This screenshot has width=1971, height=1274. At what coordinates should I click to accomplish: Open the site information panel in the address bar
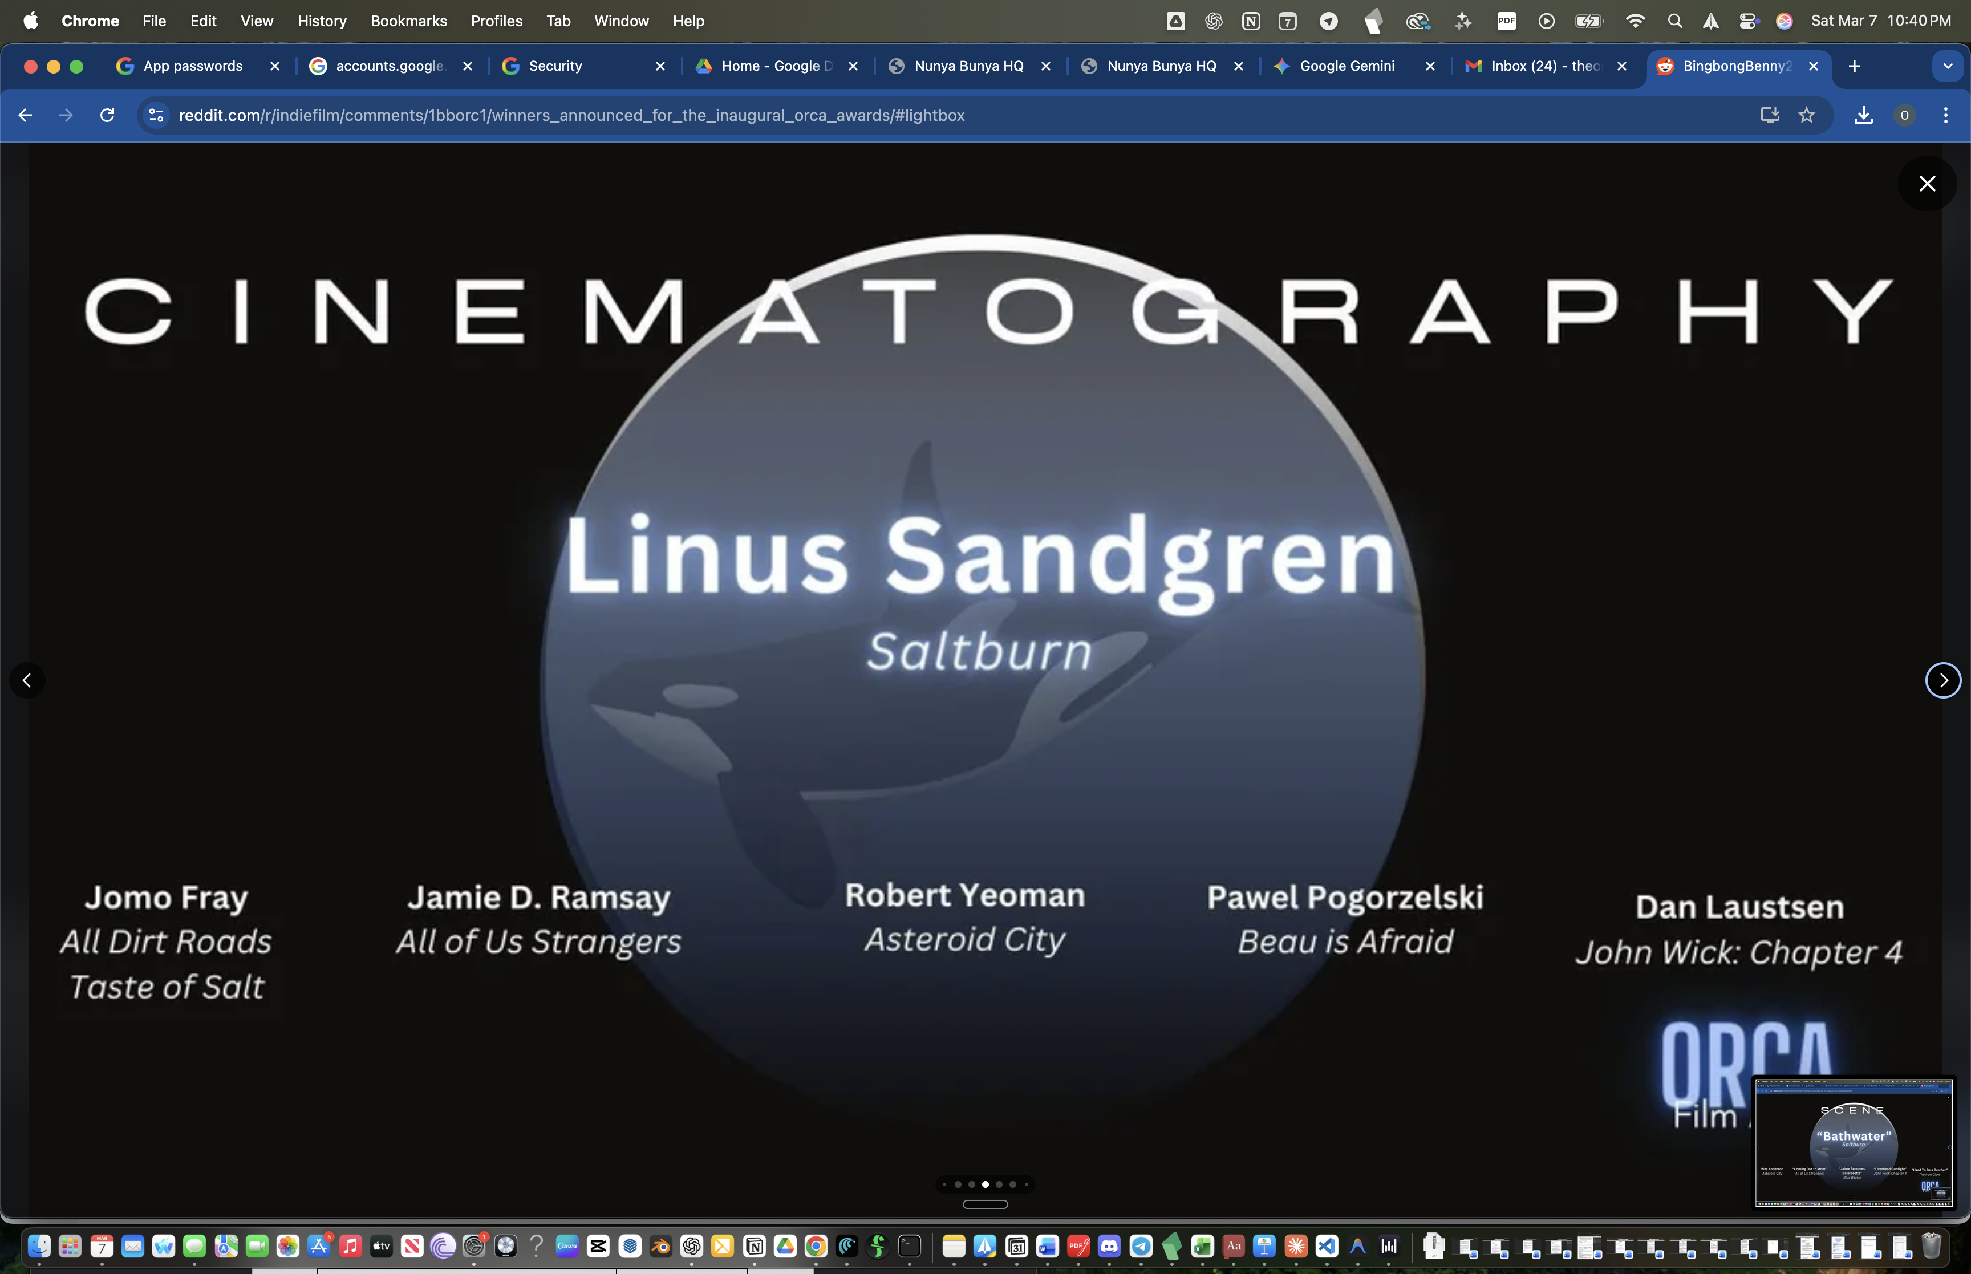click(x=156, y=115)
